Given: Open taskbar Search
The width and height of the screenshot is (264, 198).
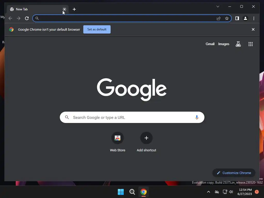Looking at the screenshot, I should (132, 192).
